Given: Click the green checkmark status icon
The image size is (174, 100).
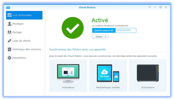Looking at the screenshot, I should (x=72, y=28).
